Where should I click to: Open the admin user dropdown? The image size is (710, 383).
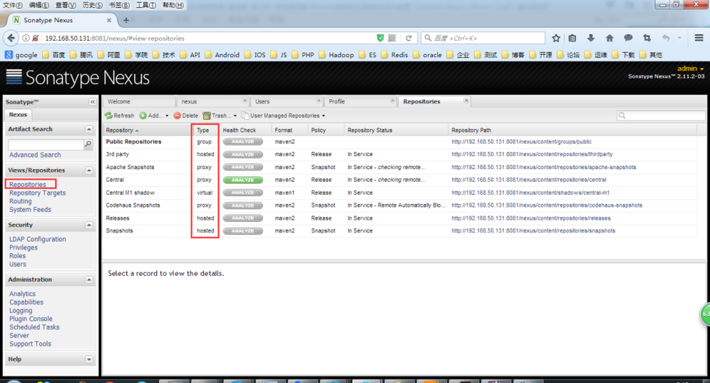click(x=690, y=69)
